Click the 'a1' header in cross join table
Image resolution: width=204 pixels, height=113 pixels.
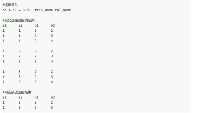[x=5, y=25]
